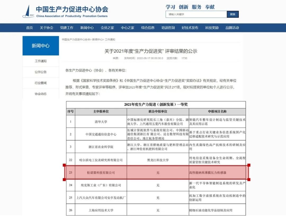Click the row number 26 cell
The image size is (286, 216).
tap(71, 210)
